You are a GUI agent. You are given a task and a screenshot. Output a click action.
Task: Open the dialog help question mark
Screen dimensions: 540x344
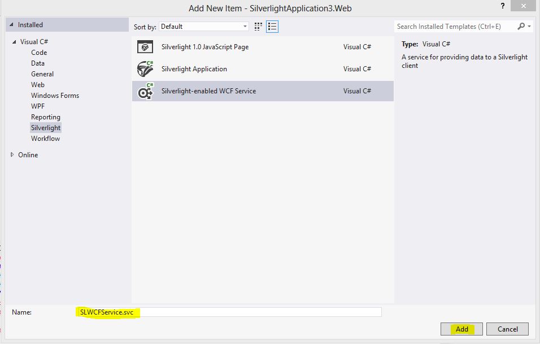[503, 6]
